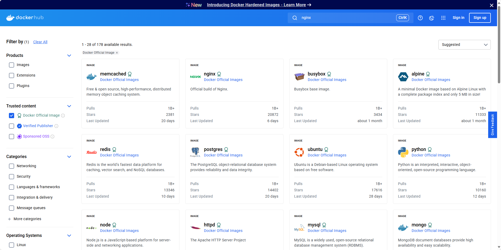Image resolution: width=501 pixels, height=250 pixels.
Task: Click the PostgreSQL elephant logo
Action: pyautogui.click(x=195, y=152)
